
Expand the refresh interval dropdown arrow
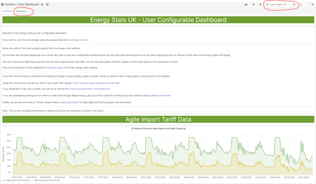pyautogui.click(x=306, y=5)
